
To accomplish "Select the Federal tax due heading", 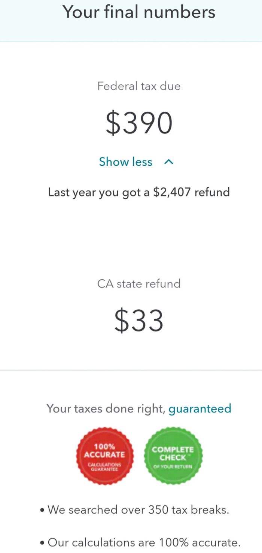I will tap(139, 86).
